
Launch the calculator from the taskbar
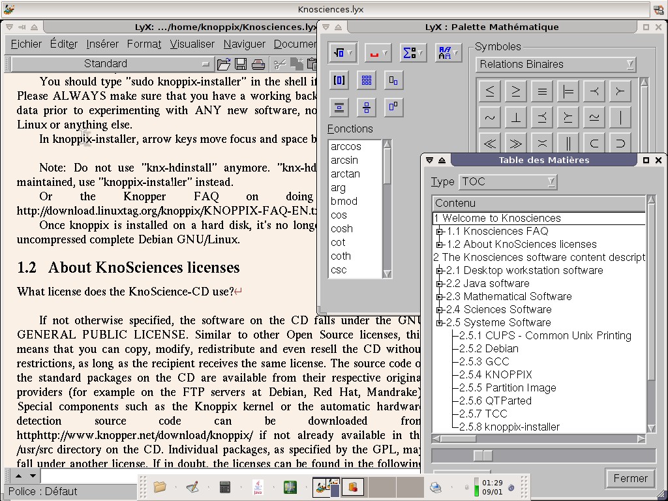(225, 487)
